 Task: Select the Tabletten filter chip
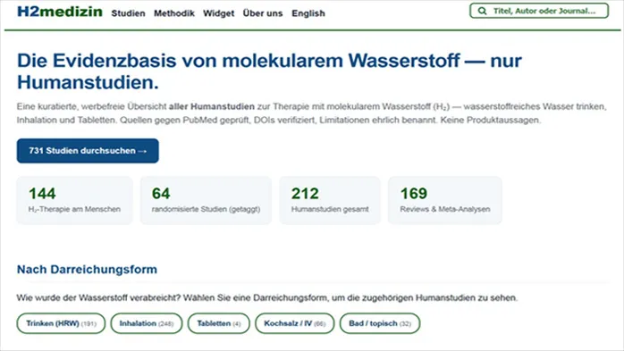pyautogui.click(x=218, y=323)
